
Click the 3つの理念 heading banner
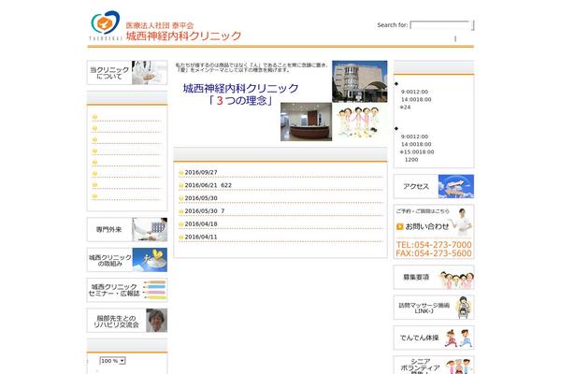(x=240, y=94)
